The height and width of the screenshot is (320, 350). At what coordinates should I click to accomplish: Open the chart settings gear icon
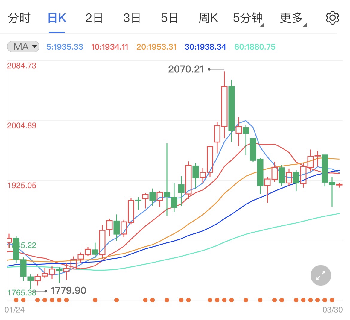pyautogui.click(x=332, y=18)
